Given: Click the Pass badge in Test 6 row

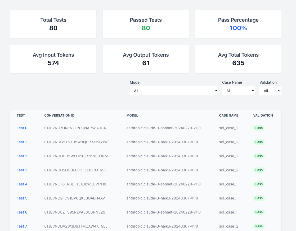Looking at the screenshot, I should (259, 212).
